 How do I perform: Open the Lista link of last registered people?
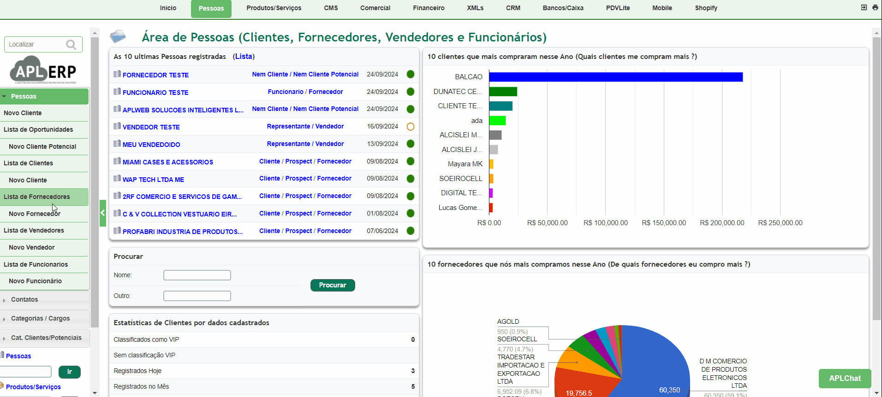tap(244, 56)
